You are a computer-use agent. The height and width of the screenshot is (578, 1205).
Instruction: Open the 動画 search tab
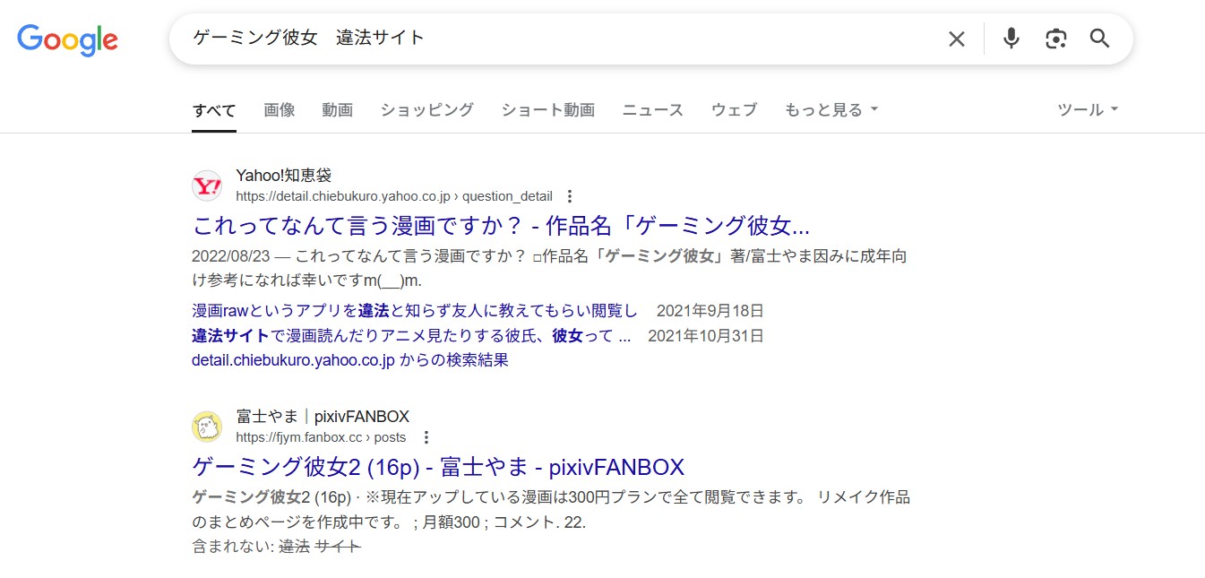click(337, 108)
